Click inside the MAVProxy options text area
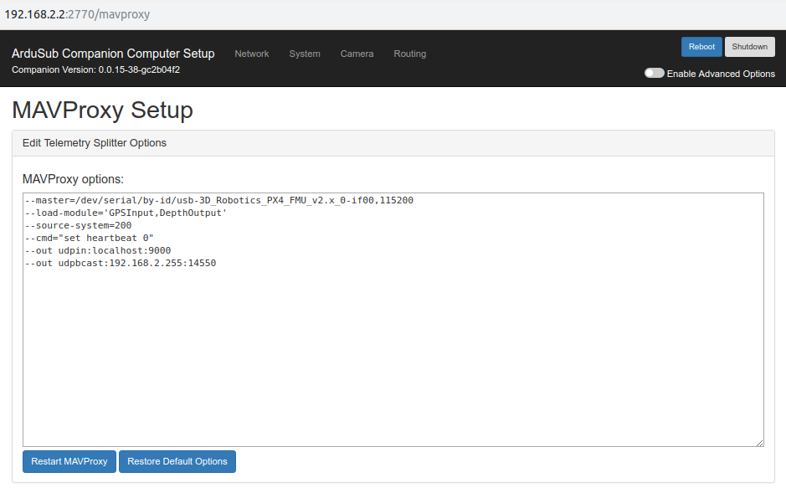 coord(393,351)
